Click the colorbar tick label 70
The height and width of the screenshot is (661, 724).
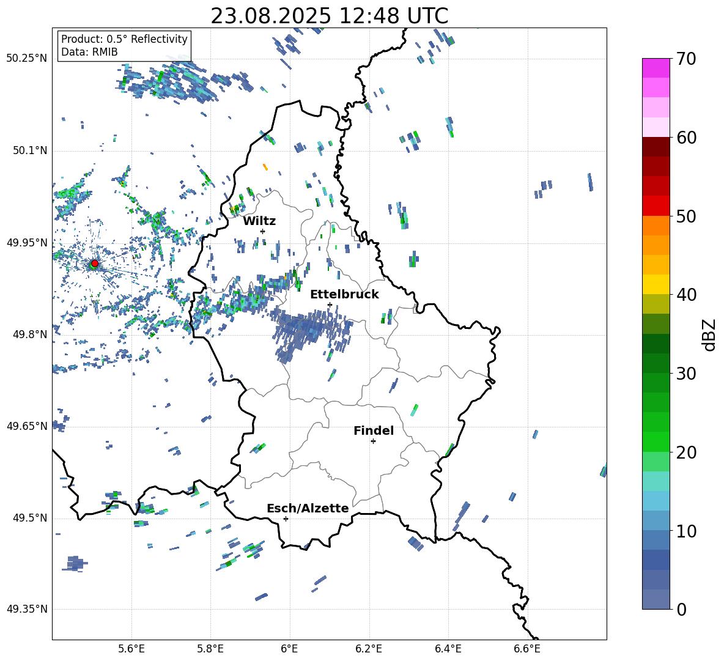coord(686,59)
